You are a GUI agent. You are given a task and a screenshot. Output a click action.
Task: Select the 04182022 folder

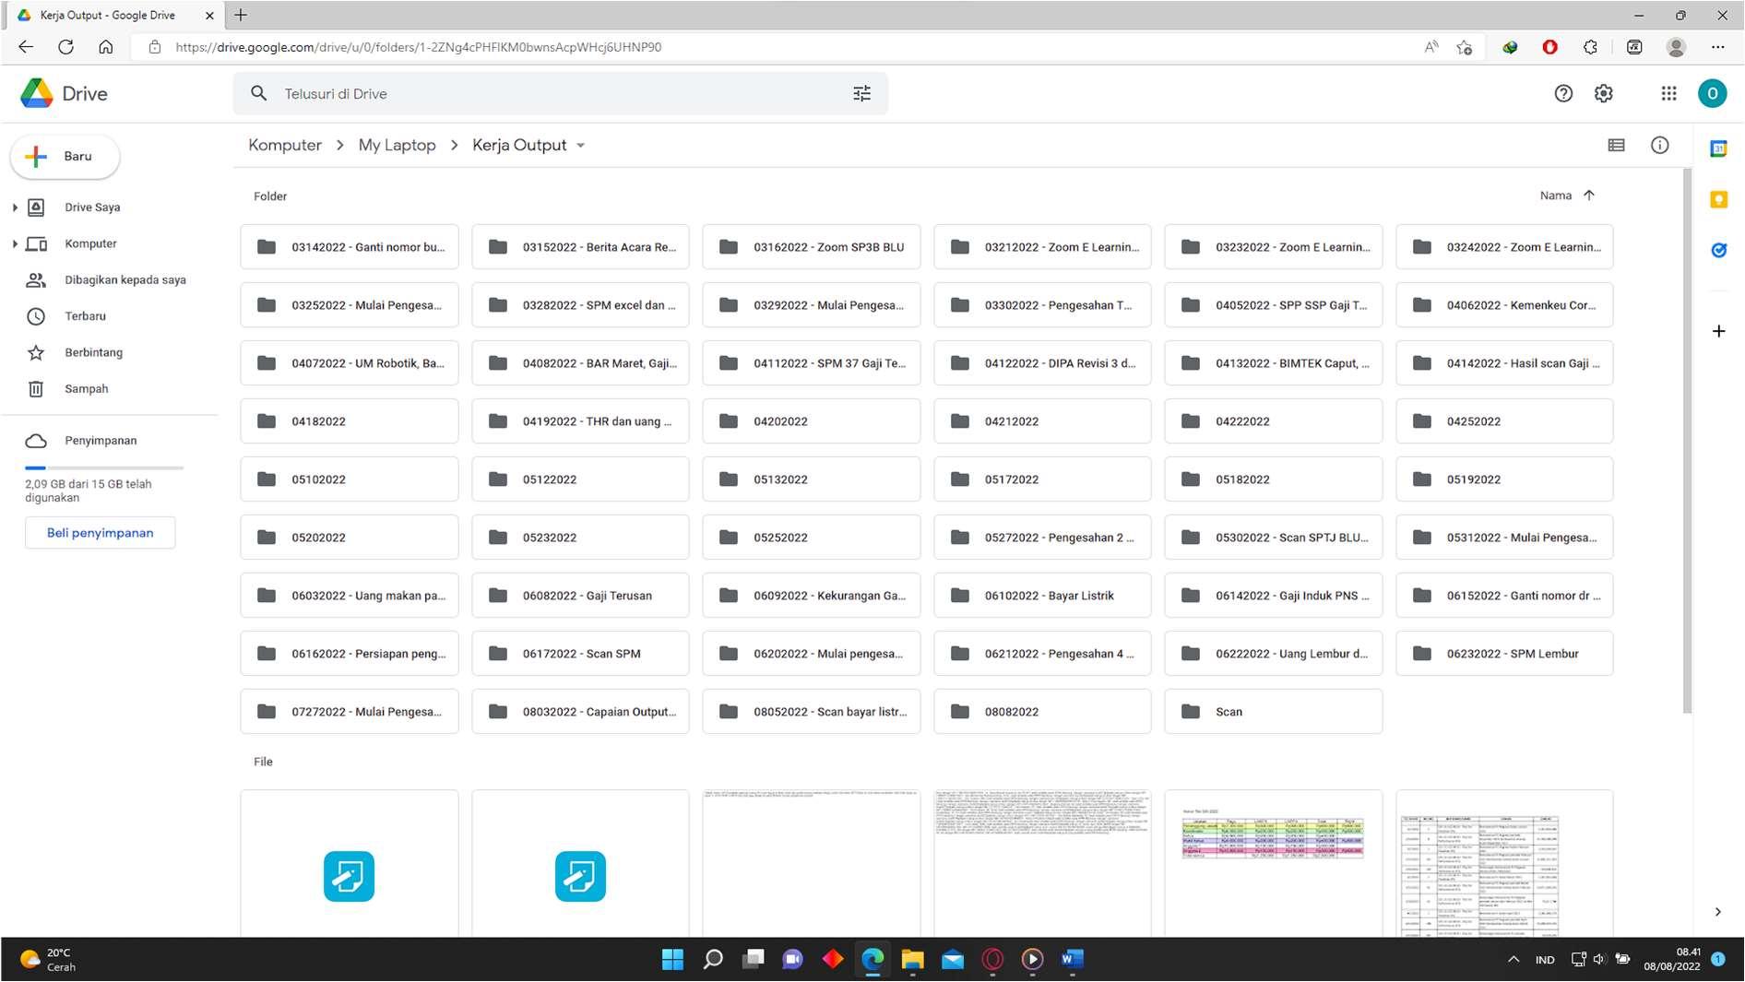click(350, 421)
